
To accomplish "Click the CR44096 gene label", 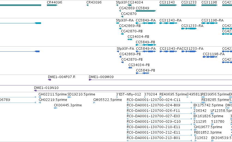I will 55,2.
